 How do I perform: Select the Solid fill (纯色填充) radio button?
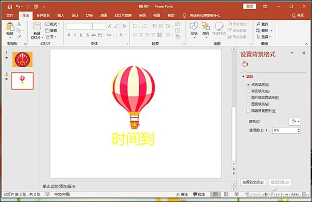tap(248, 84)
